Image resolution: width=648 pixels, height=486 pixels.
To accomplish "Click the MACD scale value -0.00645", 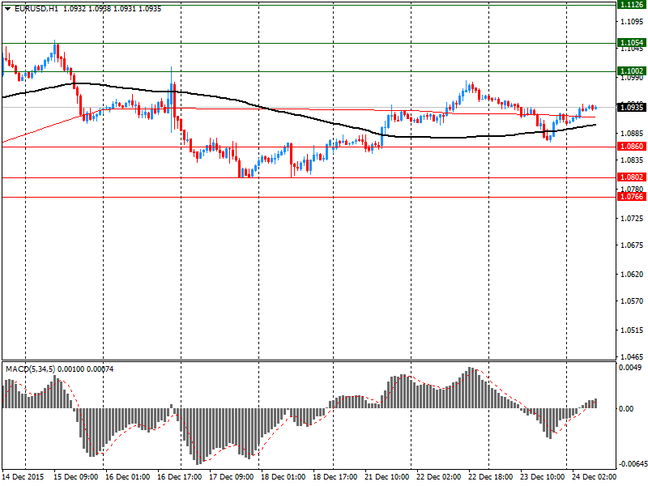I will (633, 464).
